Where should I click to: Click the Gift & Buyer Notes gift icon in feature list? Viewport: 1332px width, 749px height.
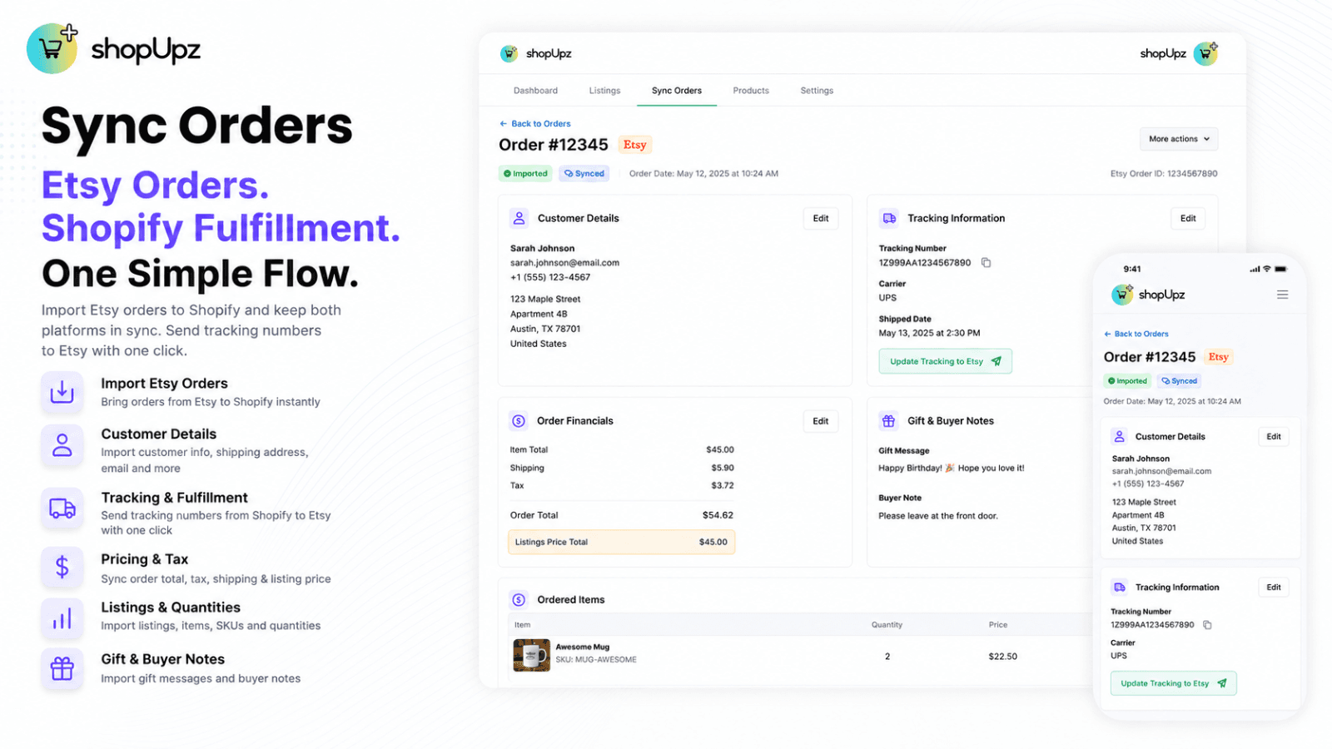(x=62, y=668)
